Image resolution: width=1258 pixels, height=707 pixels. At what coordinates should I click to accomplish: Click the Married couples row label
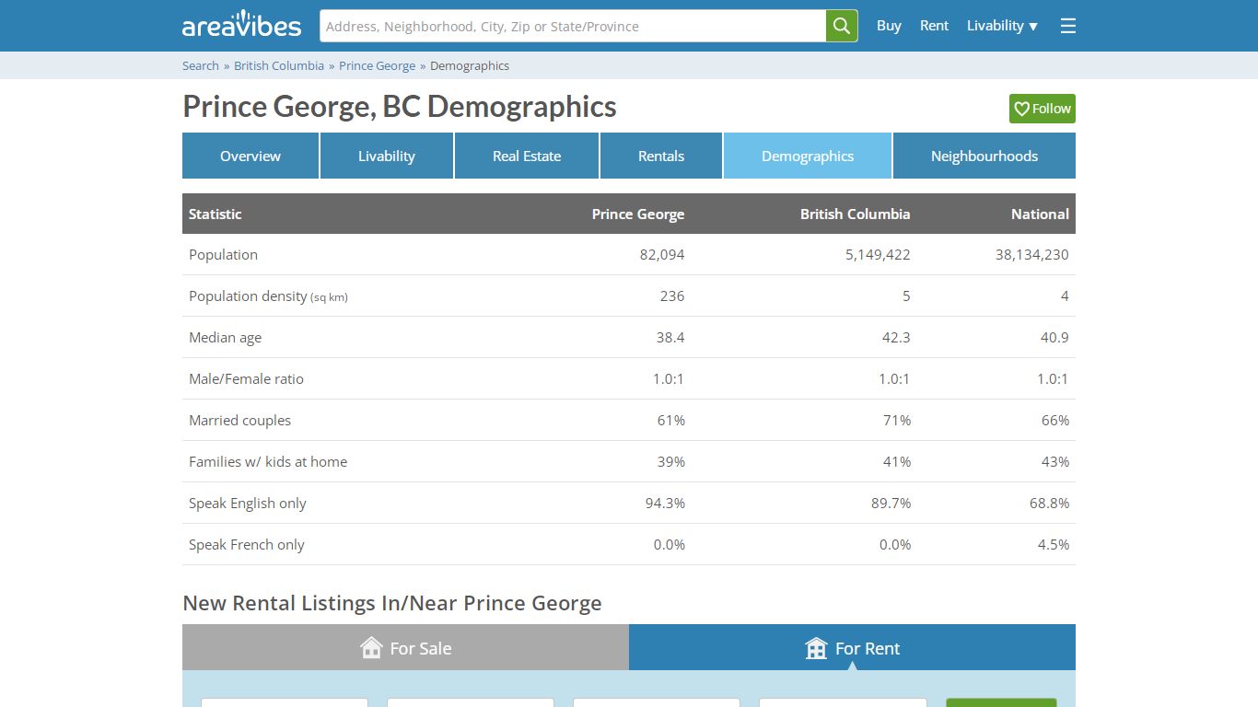(x=239, y=420)
